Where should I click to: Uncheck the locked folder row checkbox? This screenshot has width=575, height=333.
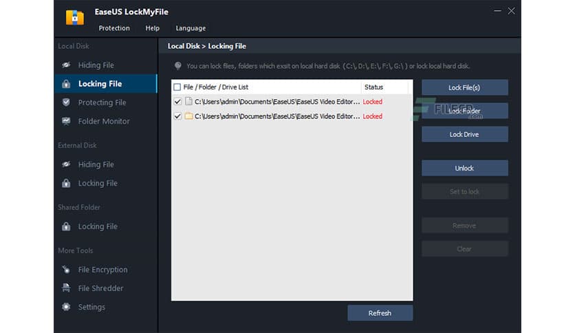[x=177, y=116]
